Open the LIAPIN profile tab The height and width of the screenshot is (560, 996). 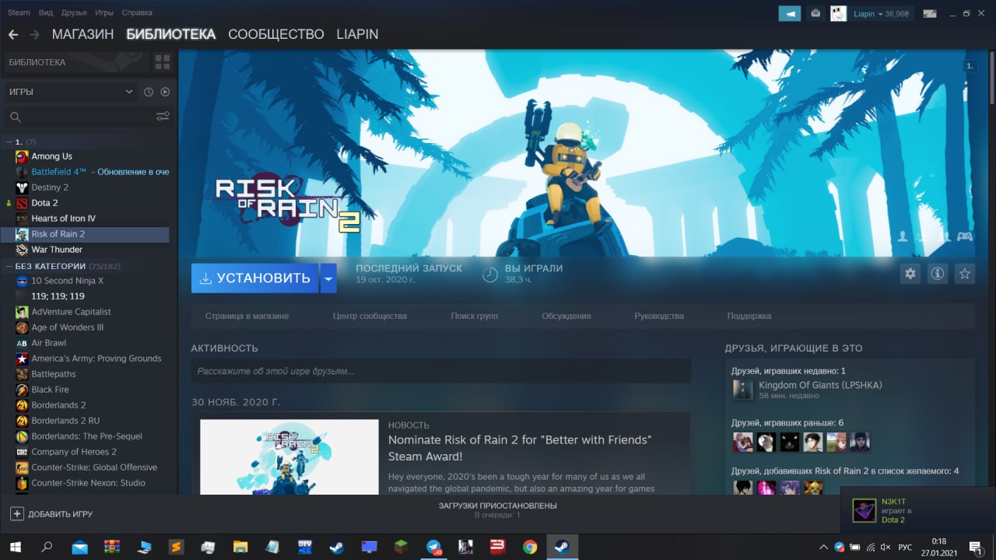click(357, 34)
